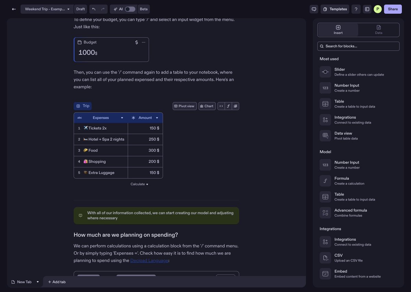Open the Decipad Language link
Image resolution: width=411 pixels, height=292 pixels.
point(149,261)
